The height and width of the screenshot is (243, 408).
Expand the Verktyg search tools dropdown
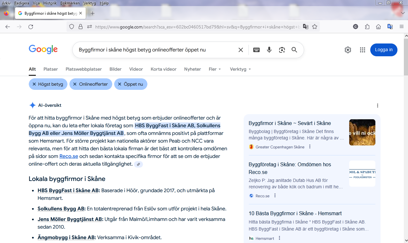240,69
